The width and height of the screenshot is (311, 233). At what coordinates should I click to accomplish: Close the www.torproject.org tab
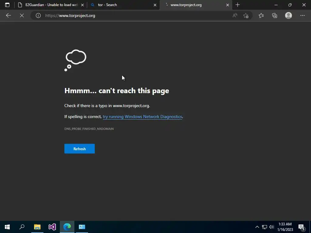point(227,5)
